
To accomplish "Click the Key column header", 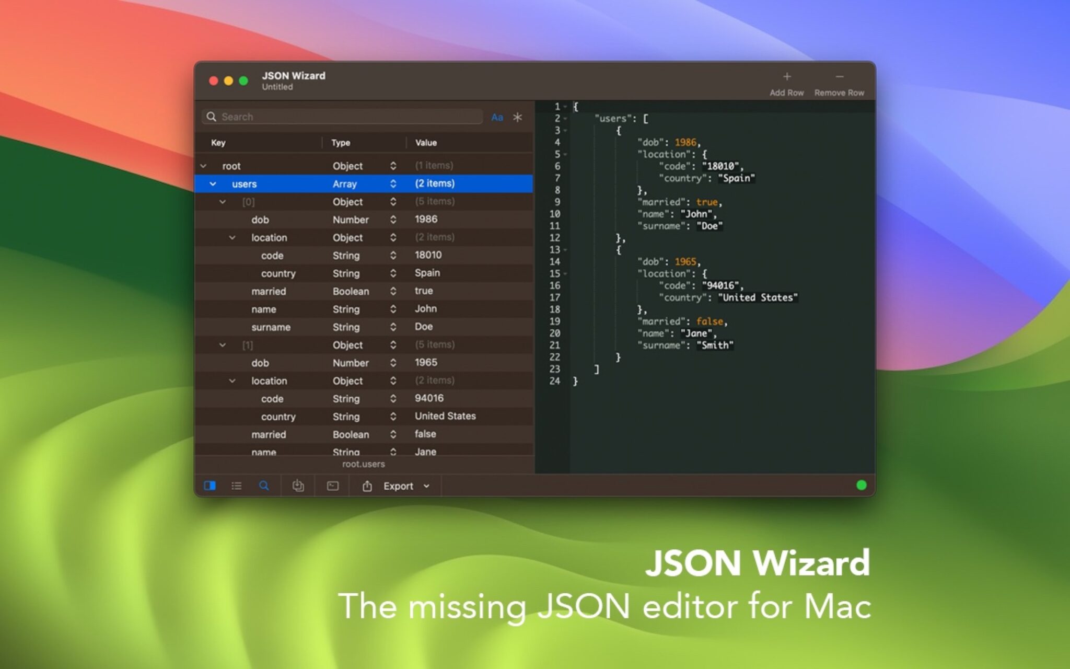I will click(218, 142).
